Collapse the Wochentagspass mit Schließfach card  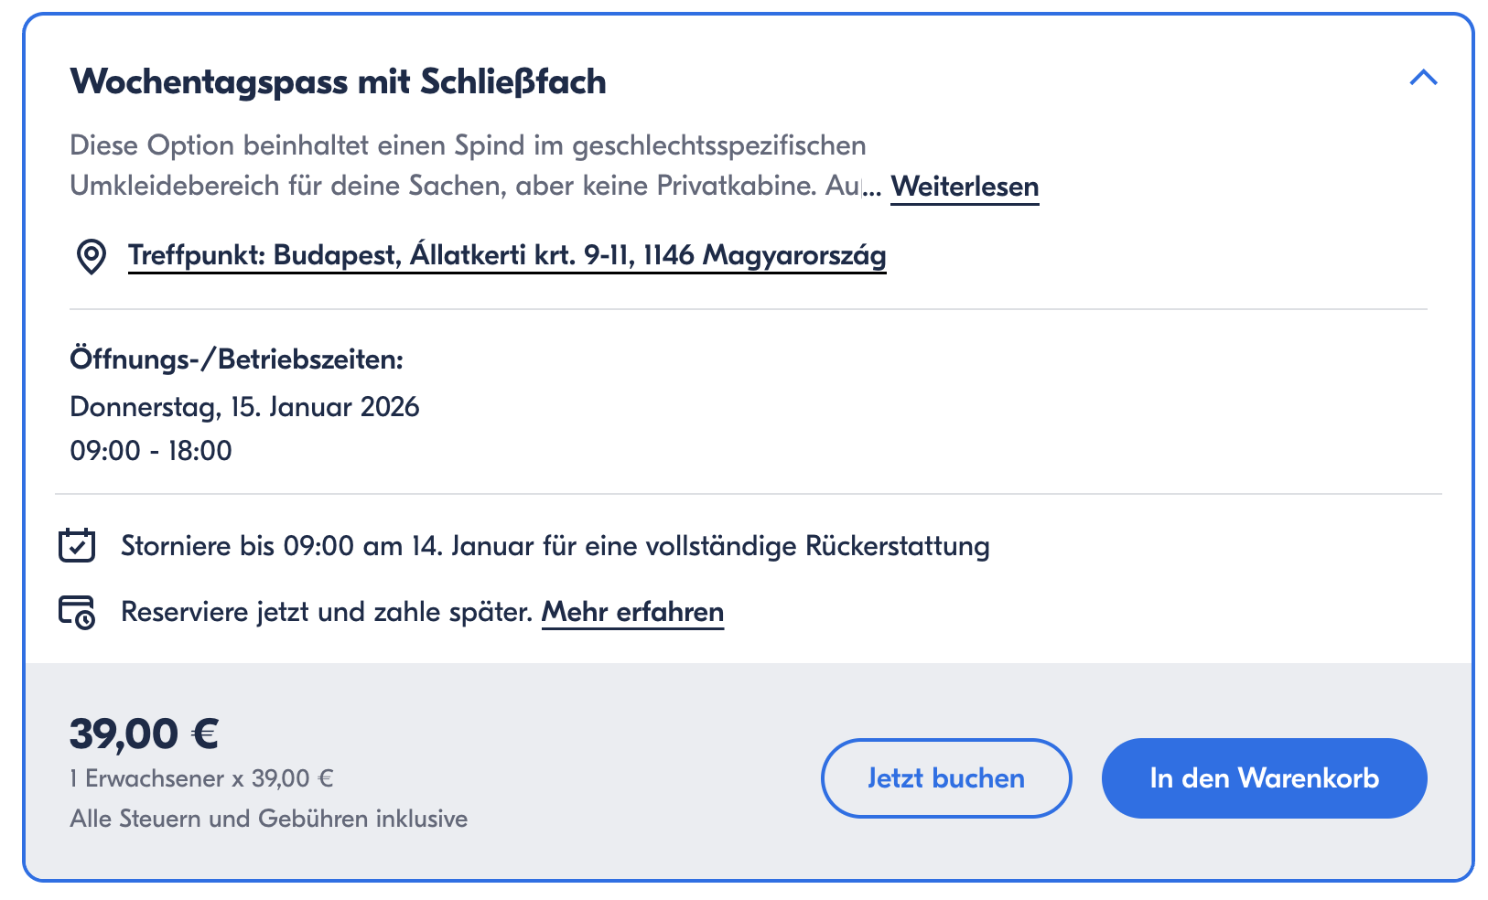pyautogui.click(x=1423, y=79)
